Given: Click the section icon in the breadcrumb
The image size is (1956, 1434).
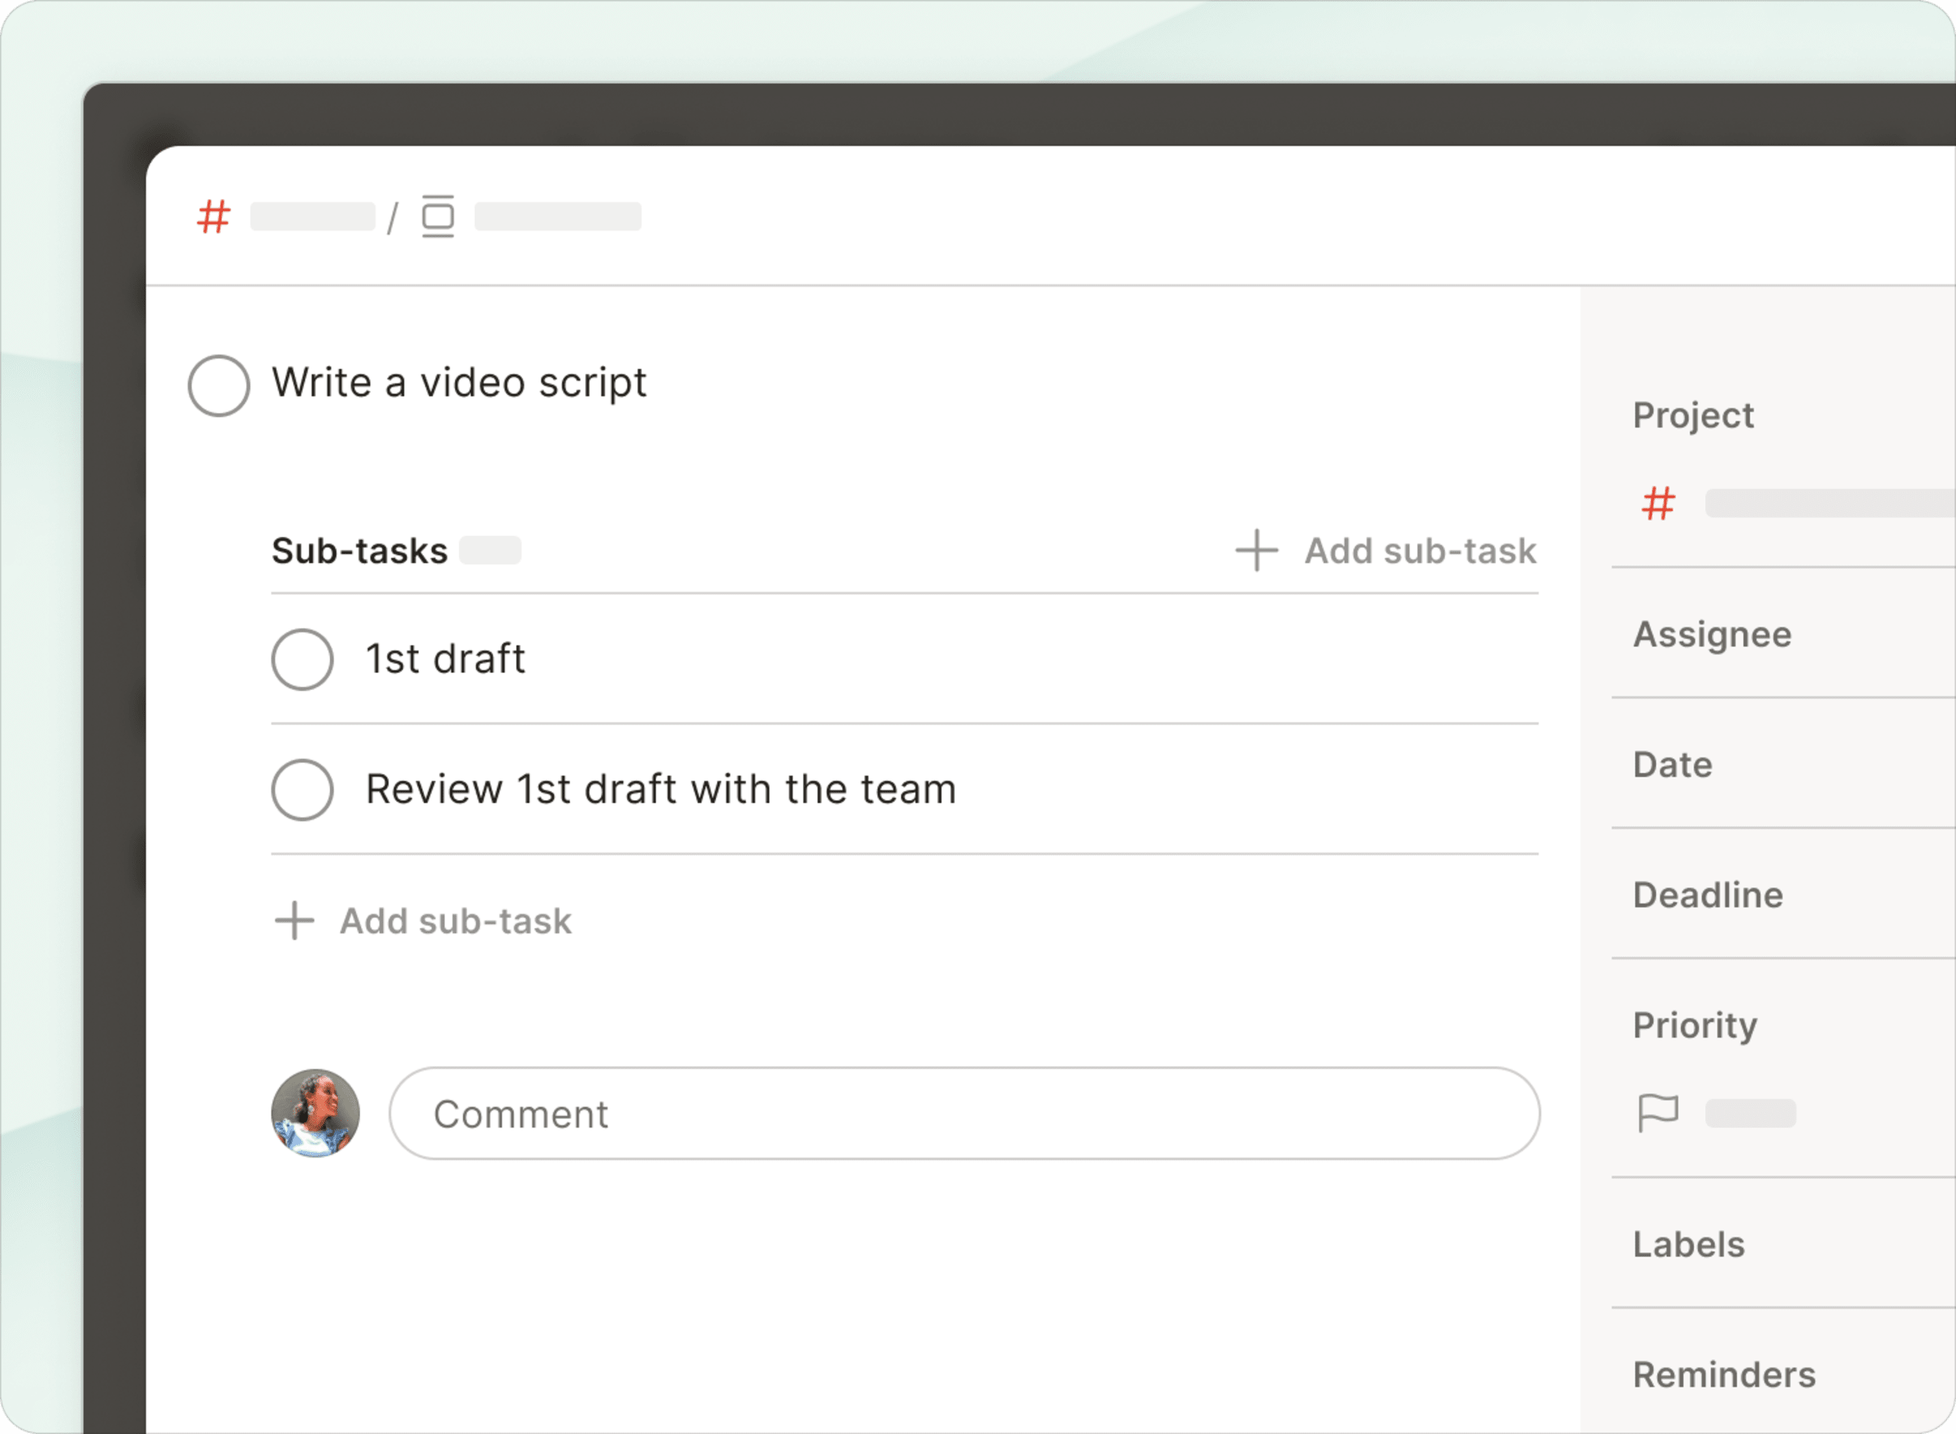Looking at the screenshot, I should 439,217.
